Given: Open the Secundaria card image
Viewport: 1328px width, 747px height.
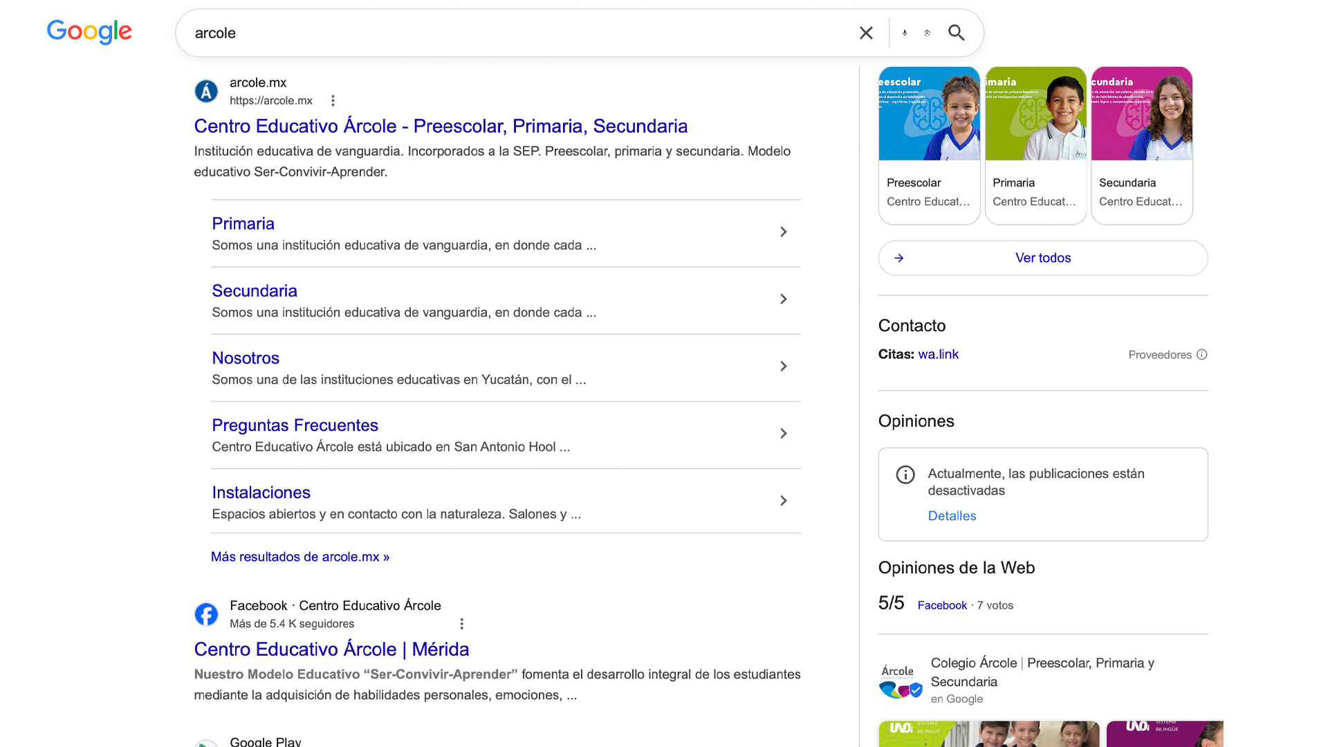Looking at the screenshot, I should pos(1142,114).
